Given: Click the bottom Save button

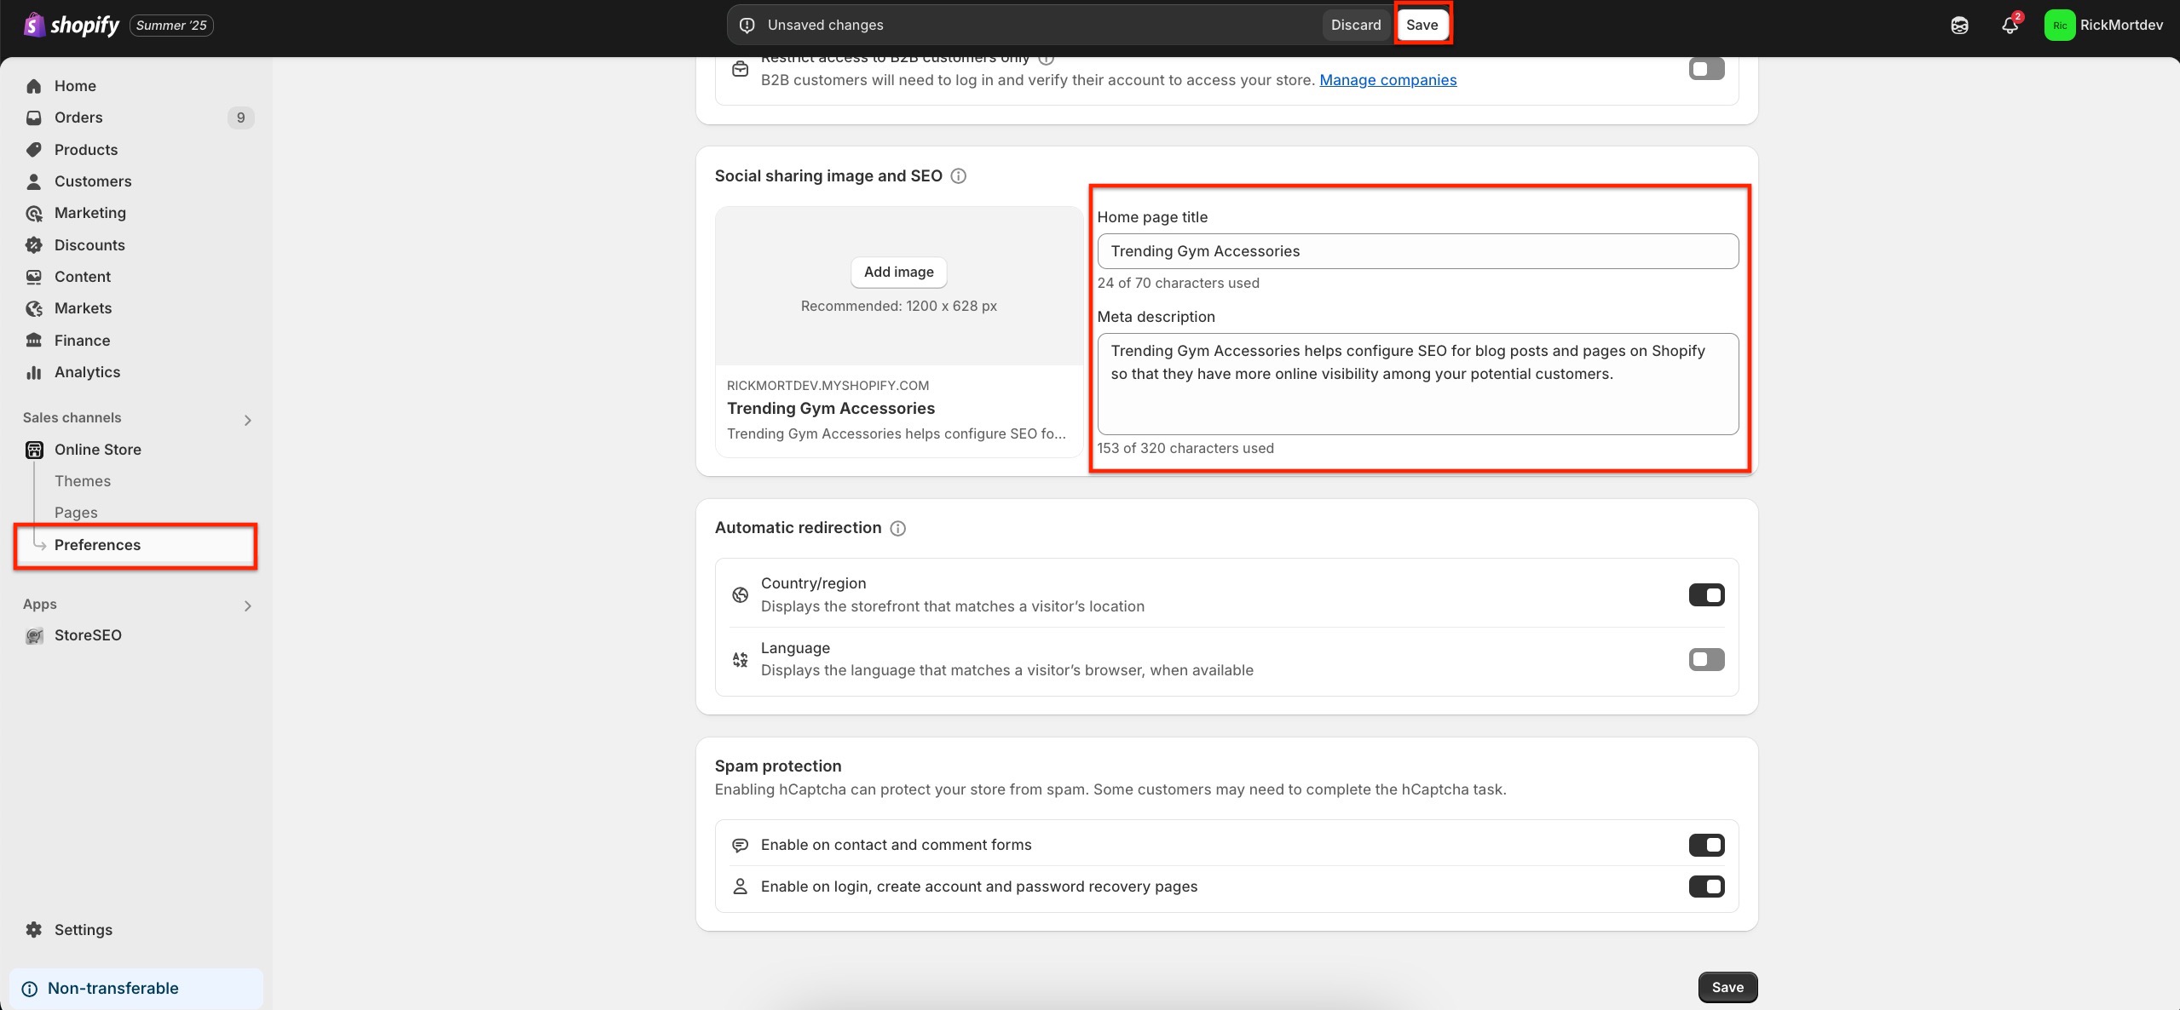Looking at the screenshot, I should [1727, 987].
